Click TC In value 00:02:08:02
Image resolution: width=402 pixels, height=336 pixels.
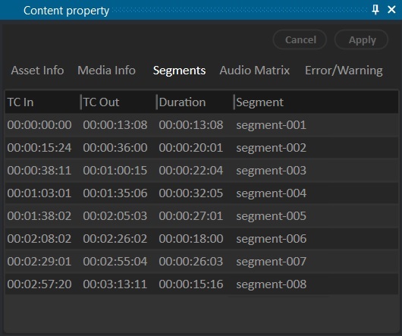coord(39,239)
